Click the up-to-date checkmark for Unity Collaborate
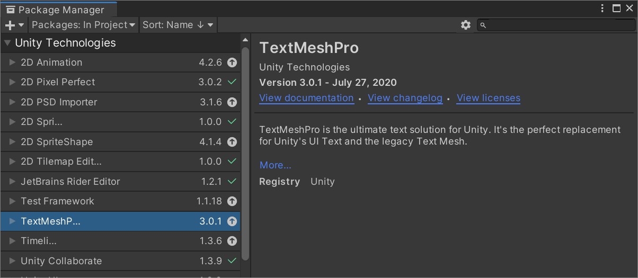The width and height of the screenshot is (638, 278). pos(232,261)
